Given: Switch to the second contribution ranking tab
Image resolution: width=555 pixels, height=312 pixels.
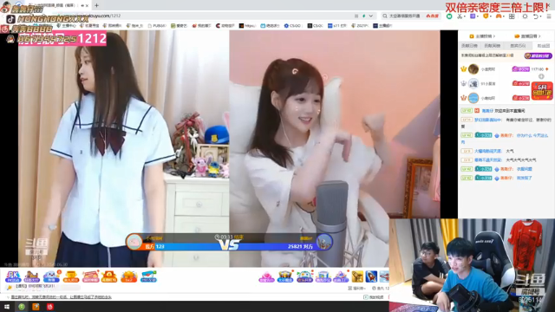Looking at the screenshot, I should [x=493, y=46].
